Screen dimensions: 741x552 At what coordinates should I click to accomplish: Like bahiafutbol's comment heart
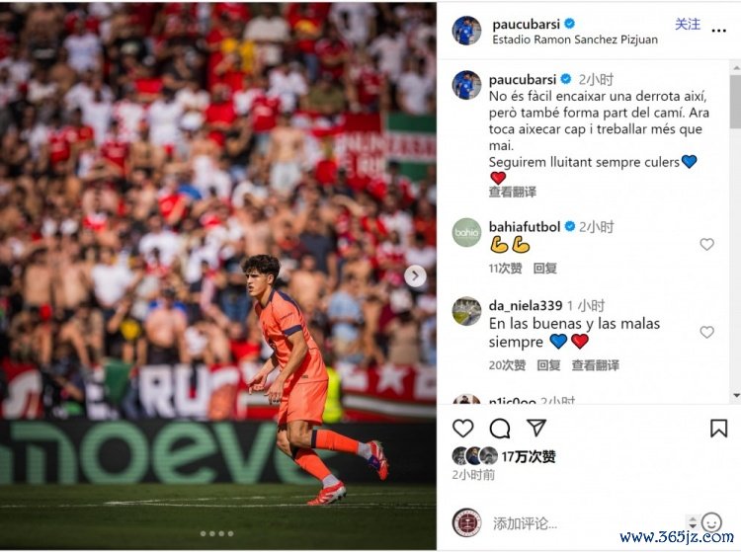point(706,244)
